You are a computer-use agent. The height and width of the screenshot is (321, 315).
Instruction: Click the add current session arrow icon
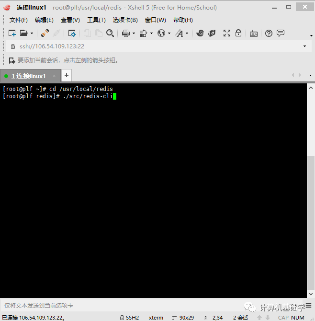[12, 60]
